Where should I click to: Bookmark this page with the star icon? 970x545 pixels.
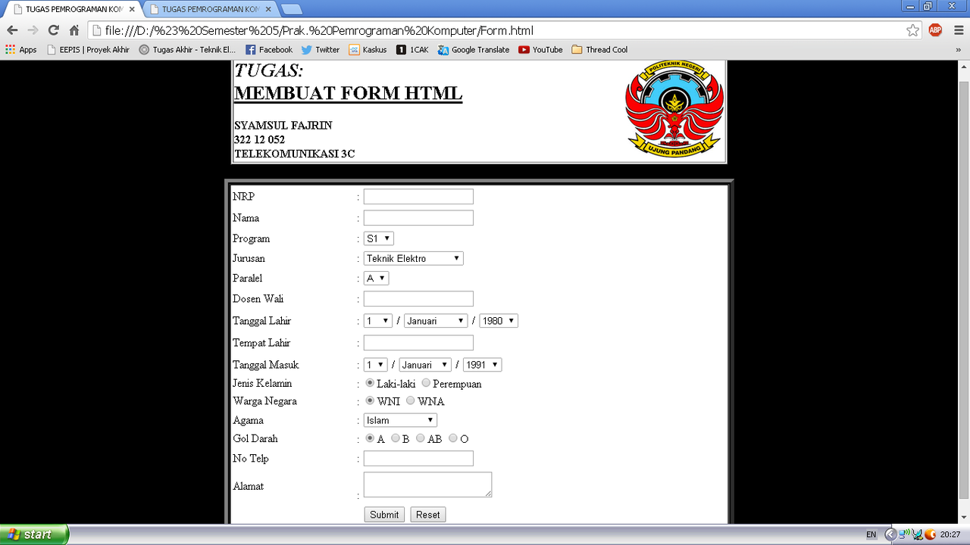913,30
